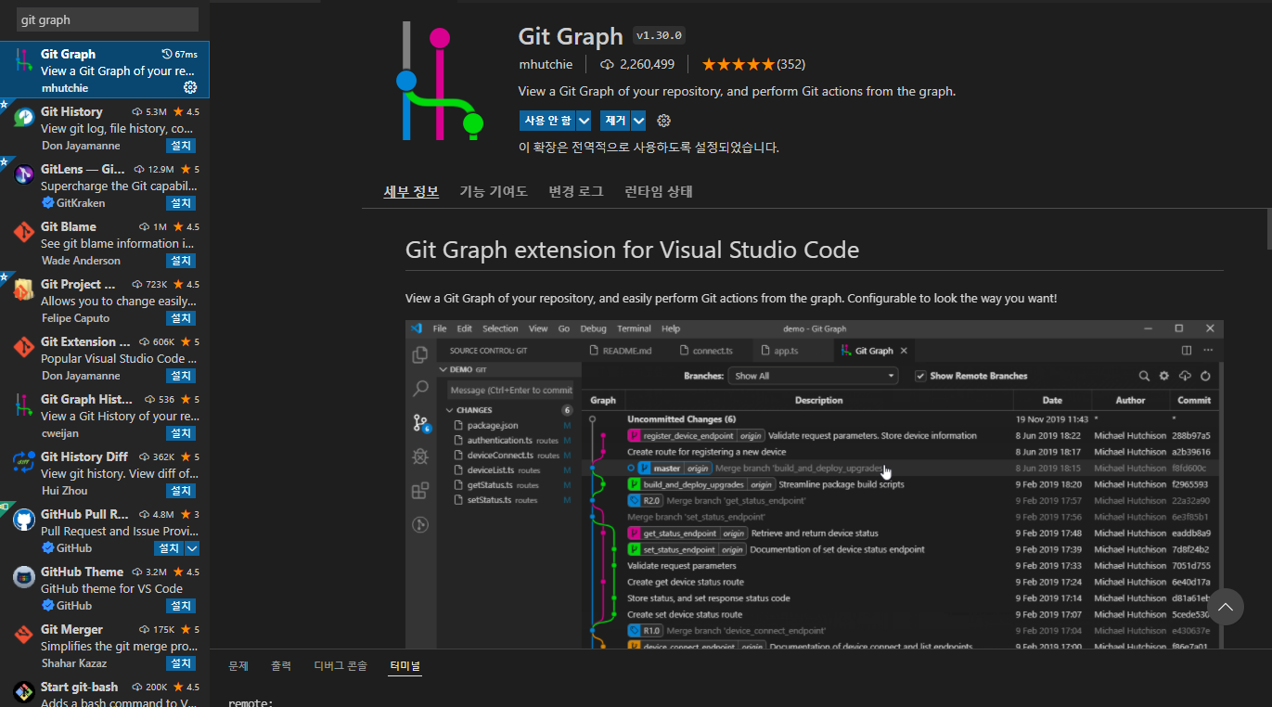Click the large Git Graph logo
Viewport: 1272px width, 707px height.
coord(440,82)
